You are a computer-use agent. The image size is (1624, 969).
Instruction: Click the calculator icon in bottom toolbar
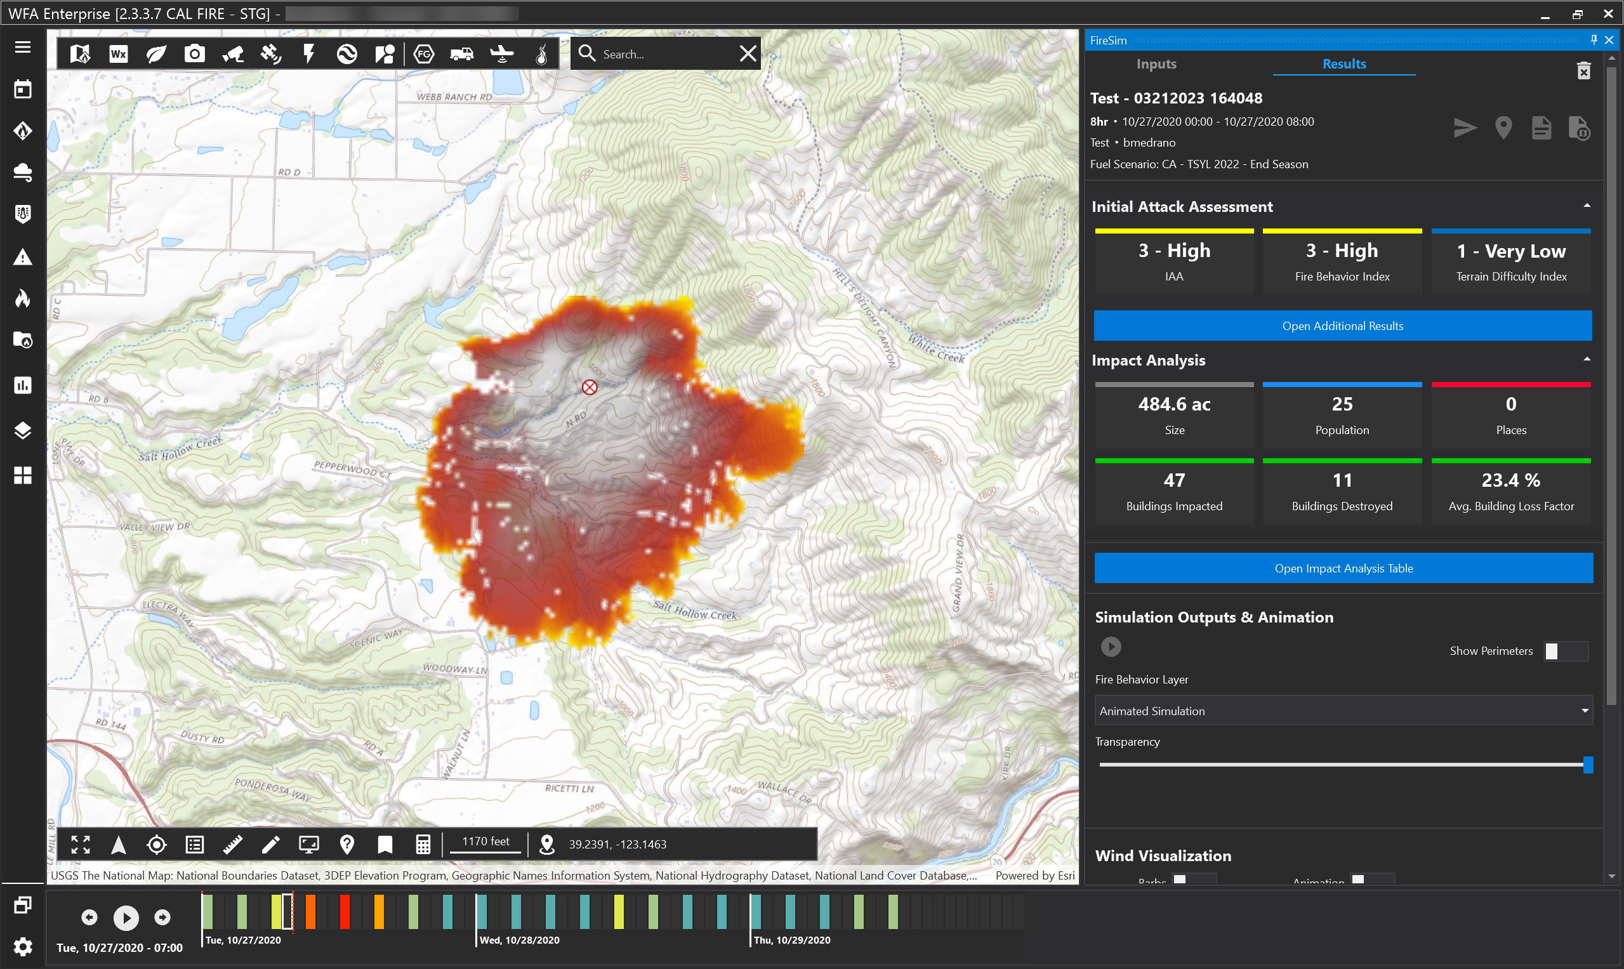[x=423, y=844]
